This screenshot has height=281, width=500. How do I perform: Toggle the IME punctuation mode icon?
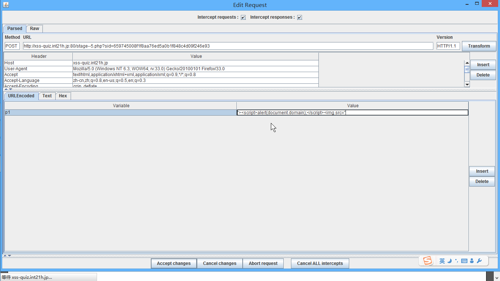point(456,261)
